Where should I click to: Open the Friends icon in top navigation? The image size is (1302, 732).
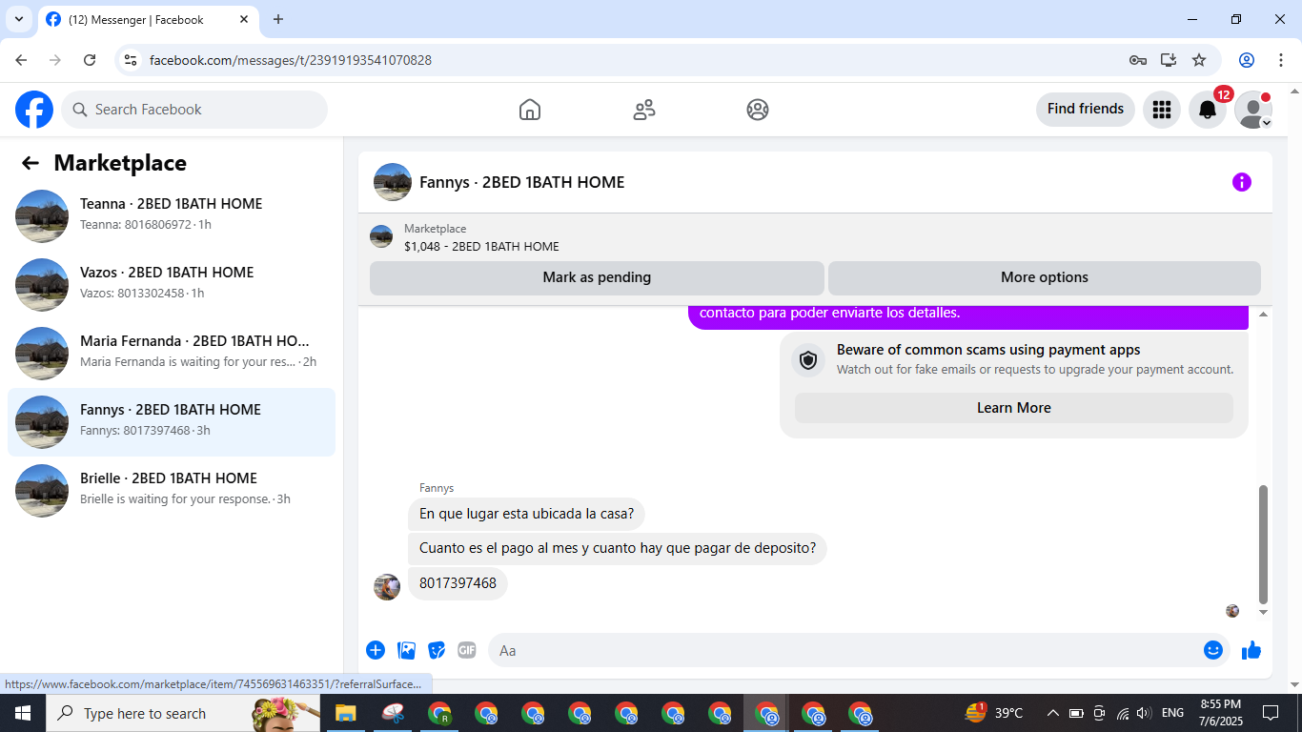(x=644, y=110)
